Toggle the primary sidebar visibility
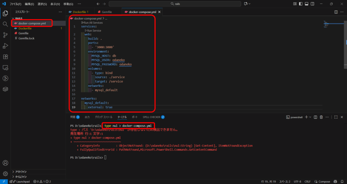Viewport: 347px width, 184px height. click(x=300, y=4)
